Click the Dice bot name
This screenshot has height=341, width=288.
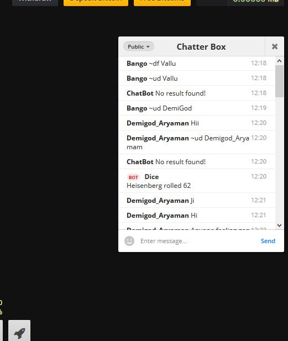pyautogui.click(x=151, y=177)
